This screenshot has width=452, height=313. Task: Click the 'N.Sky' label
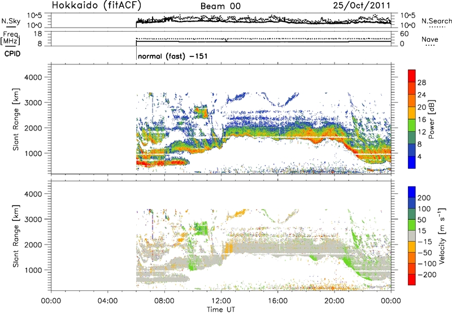[11, 21]
